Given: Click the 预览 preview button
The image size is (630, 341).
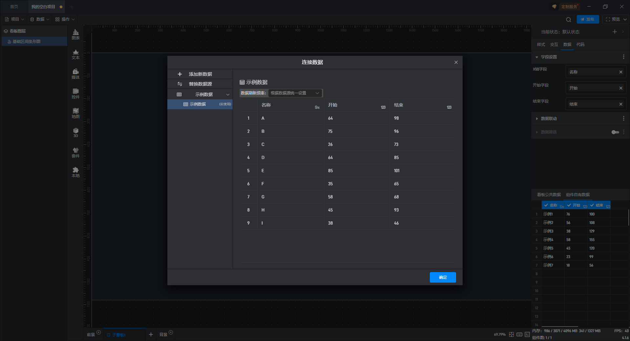Looking at the screenshot, I should [613, 19].
